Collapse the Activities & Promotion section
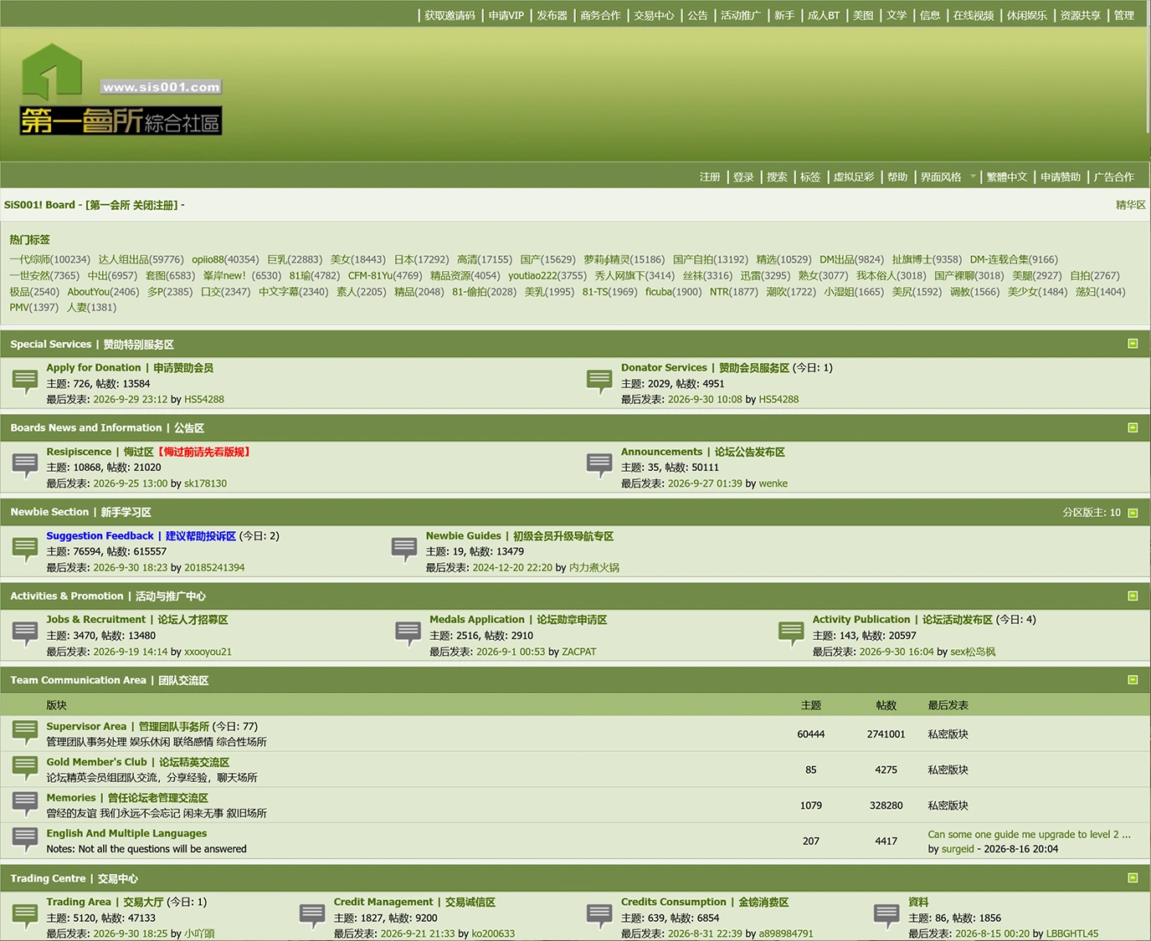 coord(1133,596)
